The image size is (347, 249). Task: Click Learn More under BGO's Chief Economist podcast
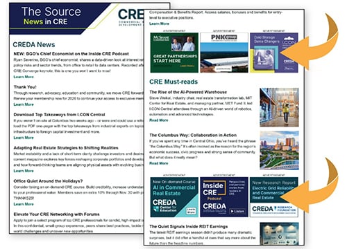point(24,77)
